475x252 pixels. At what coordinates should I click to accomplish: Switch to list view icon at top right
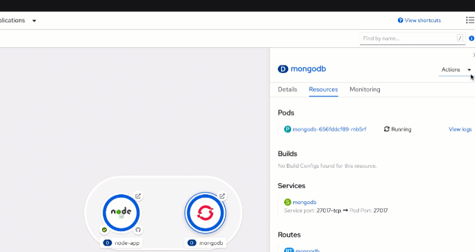[470, 20]
